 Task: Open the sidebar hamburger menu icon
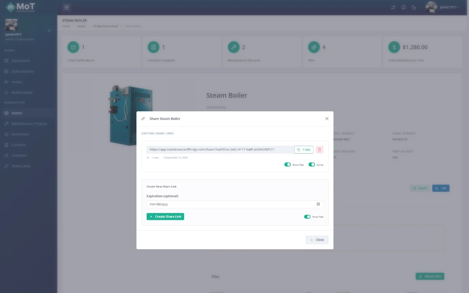point(66,7)
